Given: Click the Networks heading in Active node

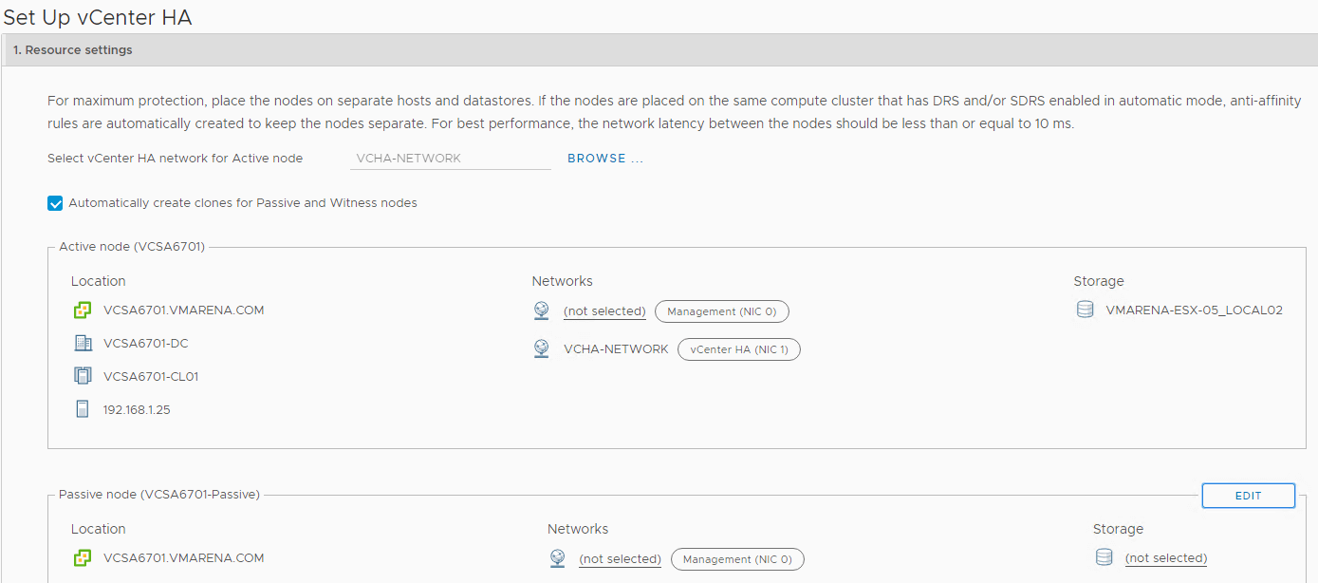Looking at the screenshot, I should coord(563,281).
